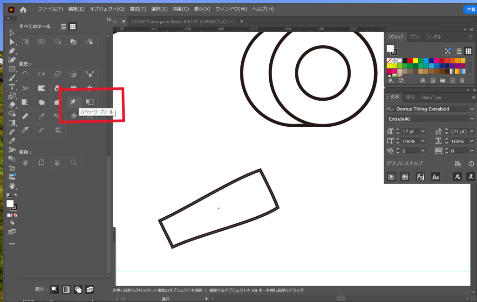Open the Domus Titling Extrabold font dropdown
Image resolution: width=477 pixels, height=302 pixels.
tap(472, 109)
